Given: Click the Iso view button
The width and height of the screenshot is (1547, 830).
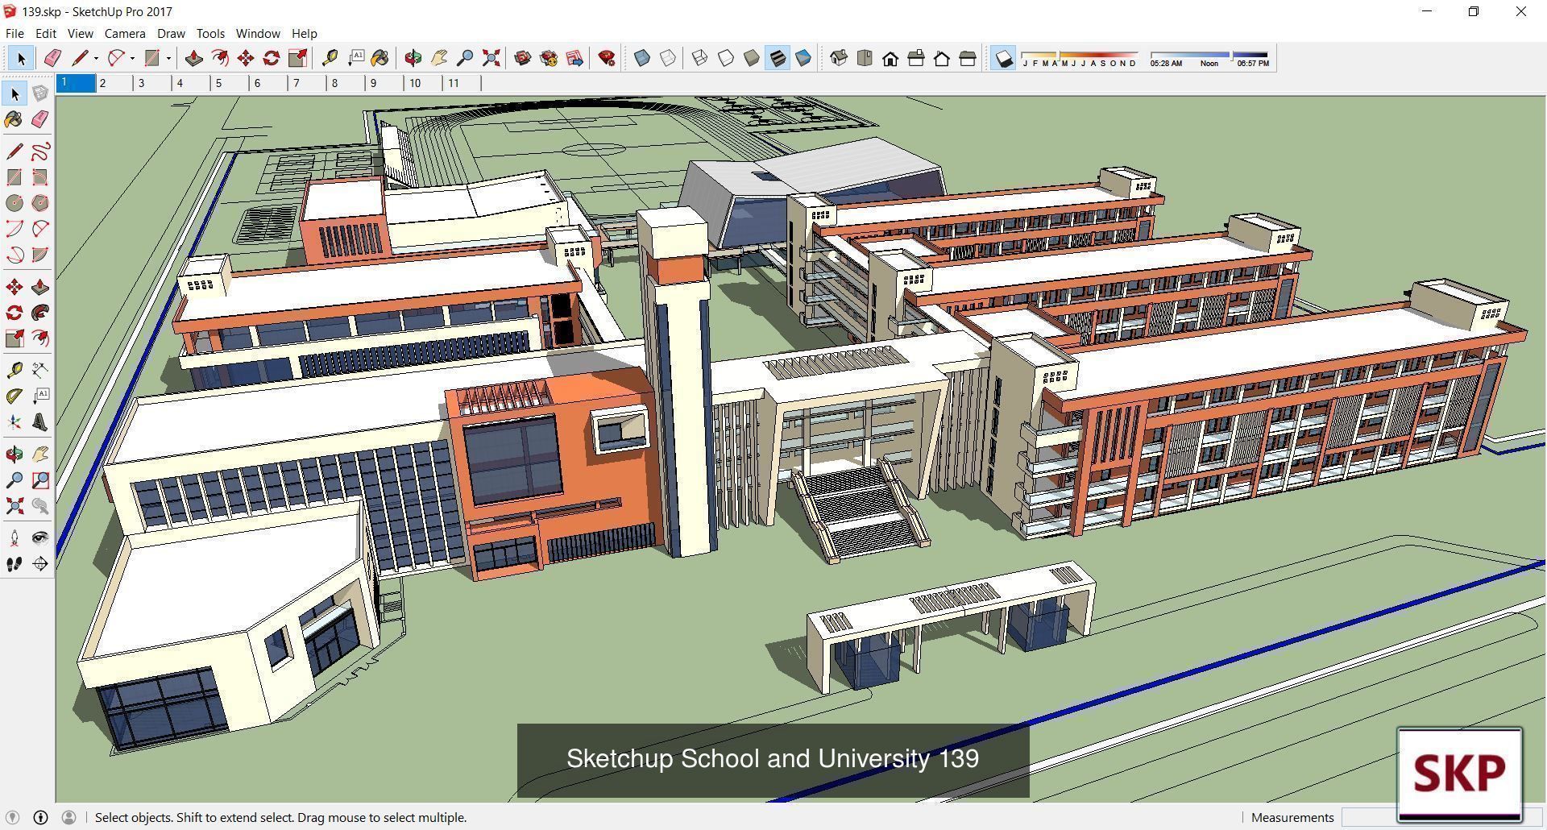Looking at the screenshot, I should 838,58.
